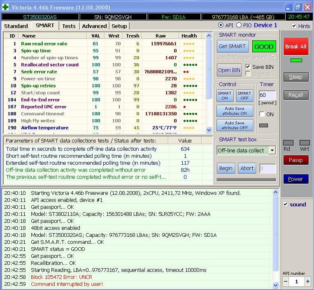Click the red Break All button
This screenshot has height=290, width=314.
pos(296,46)
